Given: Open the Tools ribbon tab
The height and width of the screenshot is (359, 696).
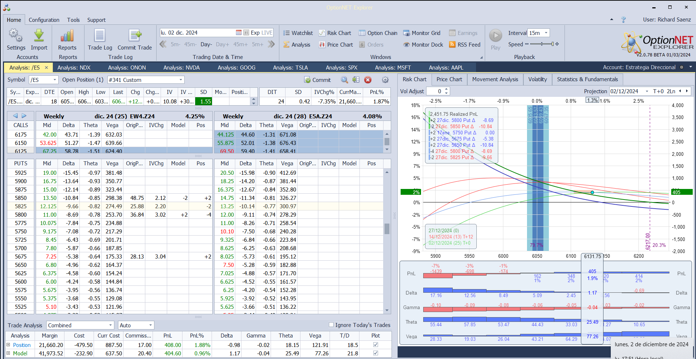Looking at the screenshot, I should point(73,20).
